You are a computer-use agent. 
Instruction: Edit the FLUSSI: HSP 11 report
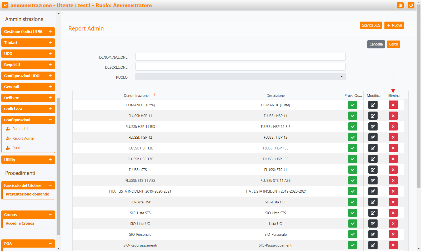pos(373,116)
